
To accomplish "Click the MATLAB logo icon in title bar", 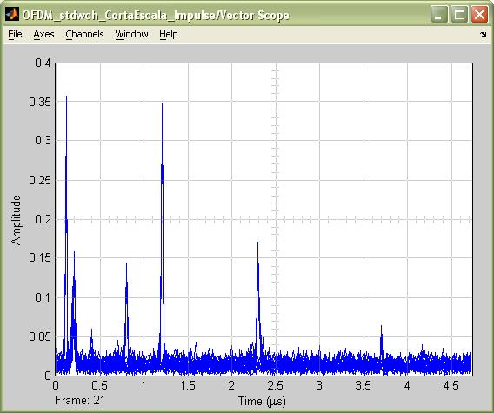I will pos(12,14).
